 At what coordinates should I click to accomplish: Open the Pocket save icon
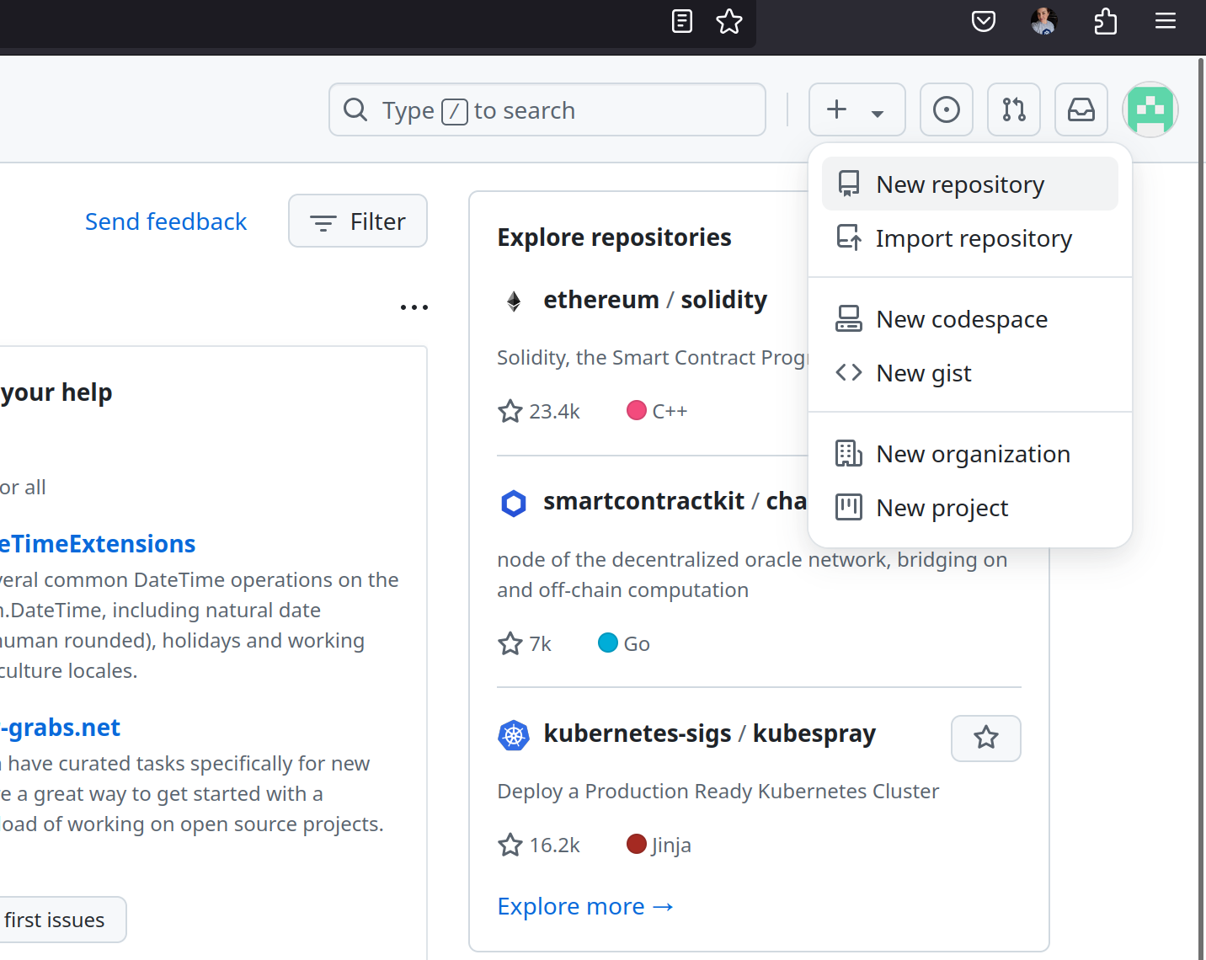(x=984, y=21)
